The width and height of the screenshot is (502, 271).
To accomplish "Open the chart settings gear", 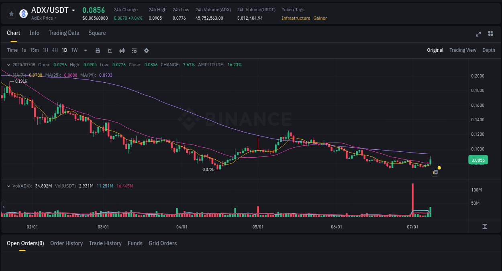I will (x=146, y=50).
